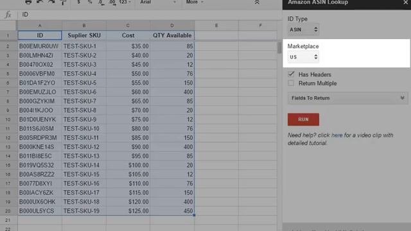Open the Marketplace US dropdown
The height and width of the screenshot is (231, 411).
pos(303,57)
